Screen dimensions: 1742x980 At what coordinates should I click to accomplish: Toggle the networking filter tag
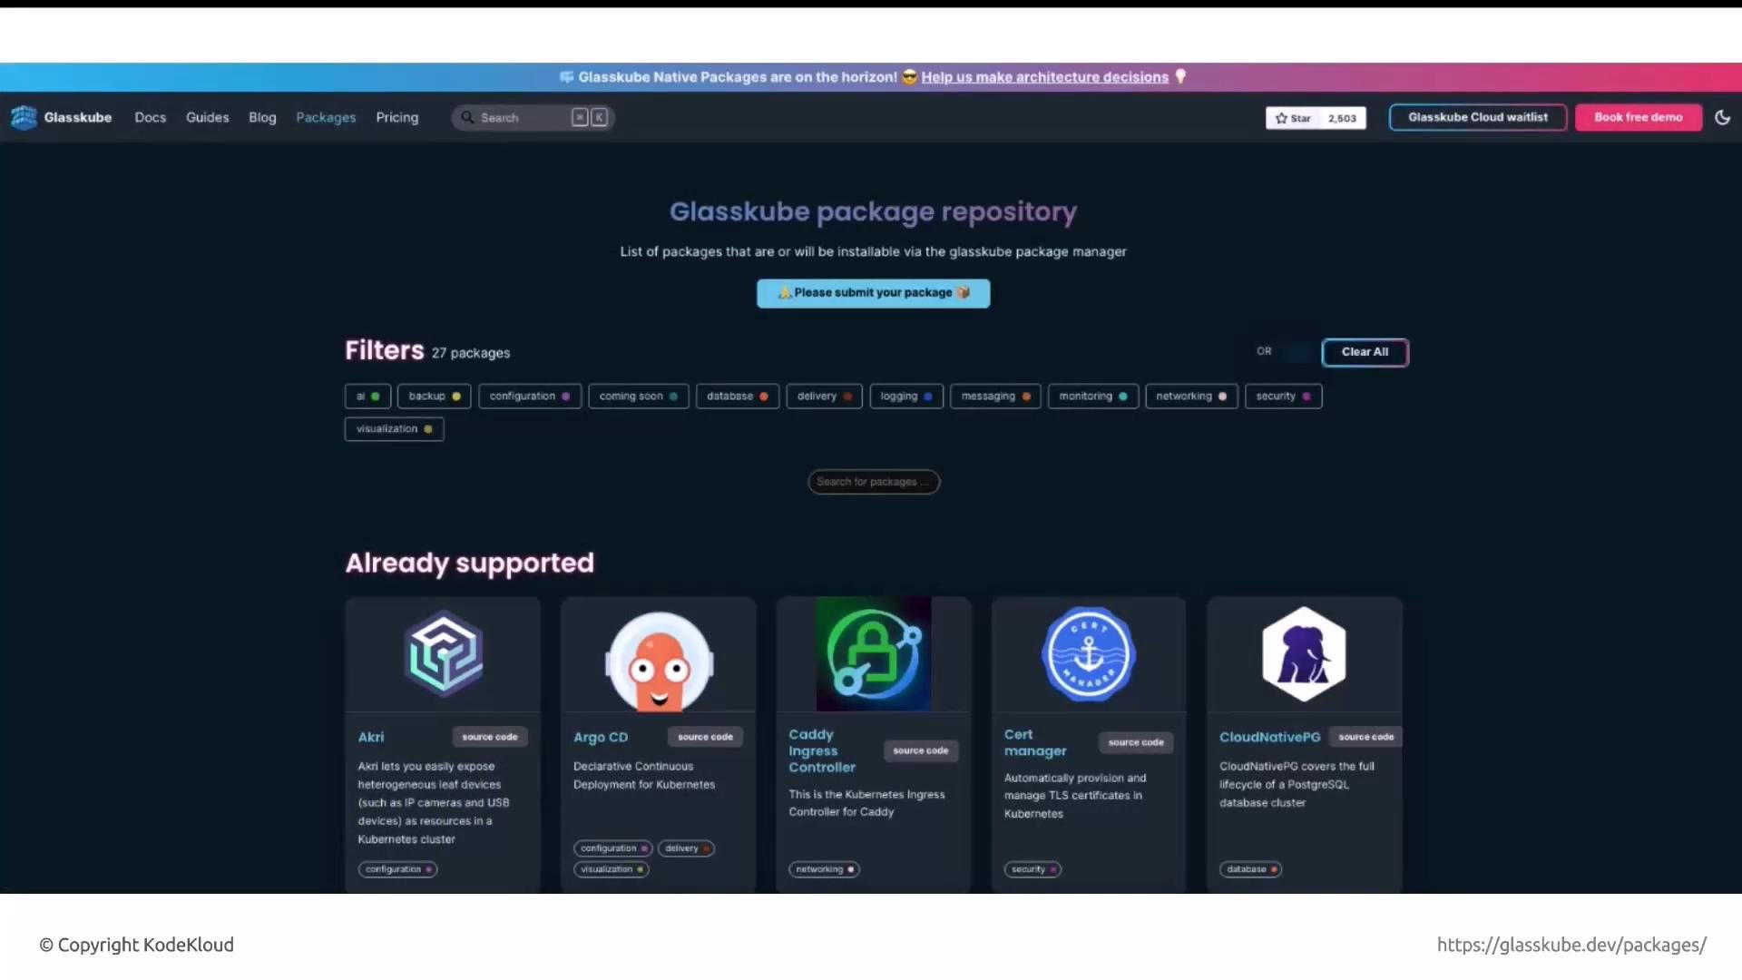(x=1191, y=397)
